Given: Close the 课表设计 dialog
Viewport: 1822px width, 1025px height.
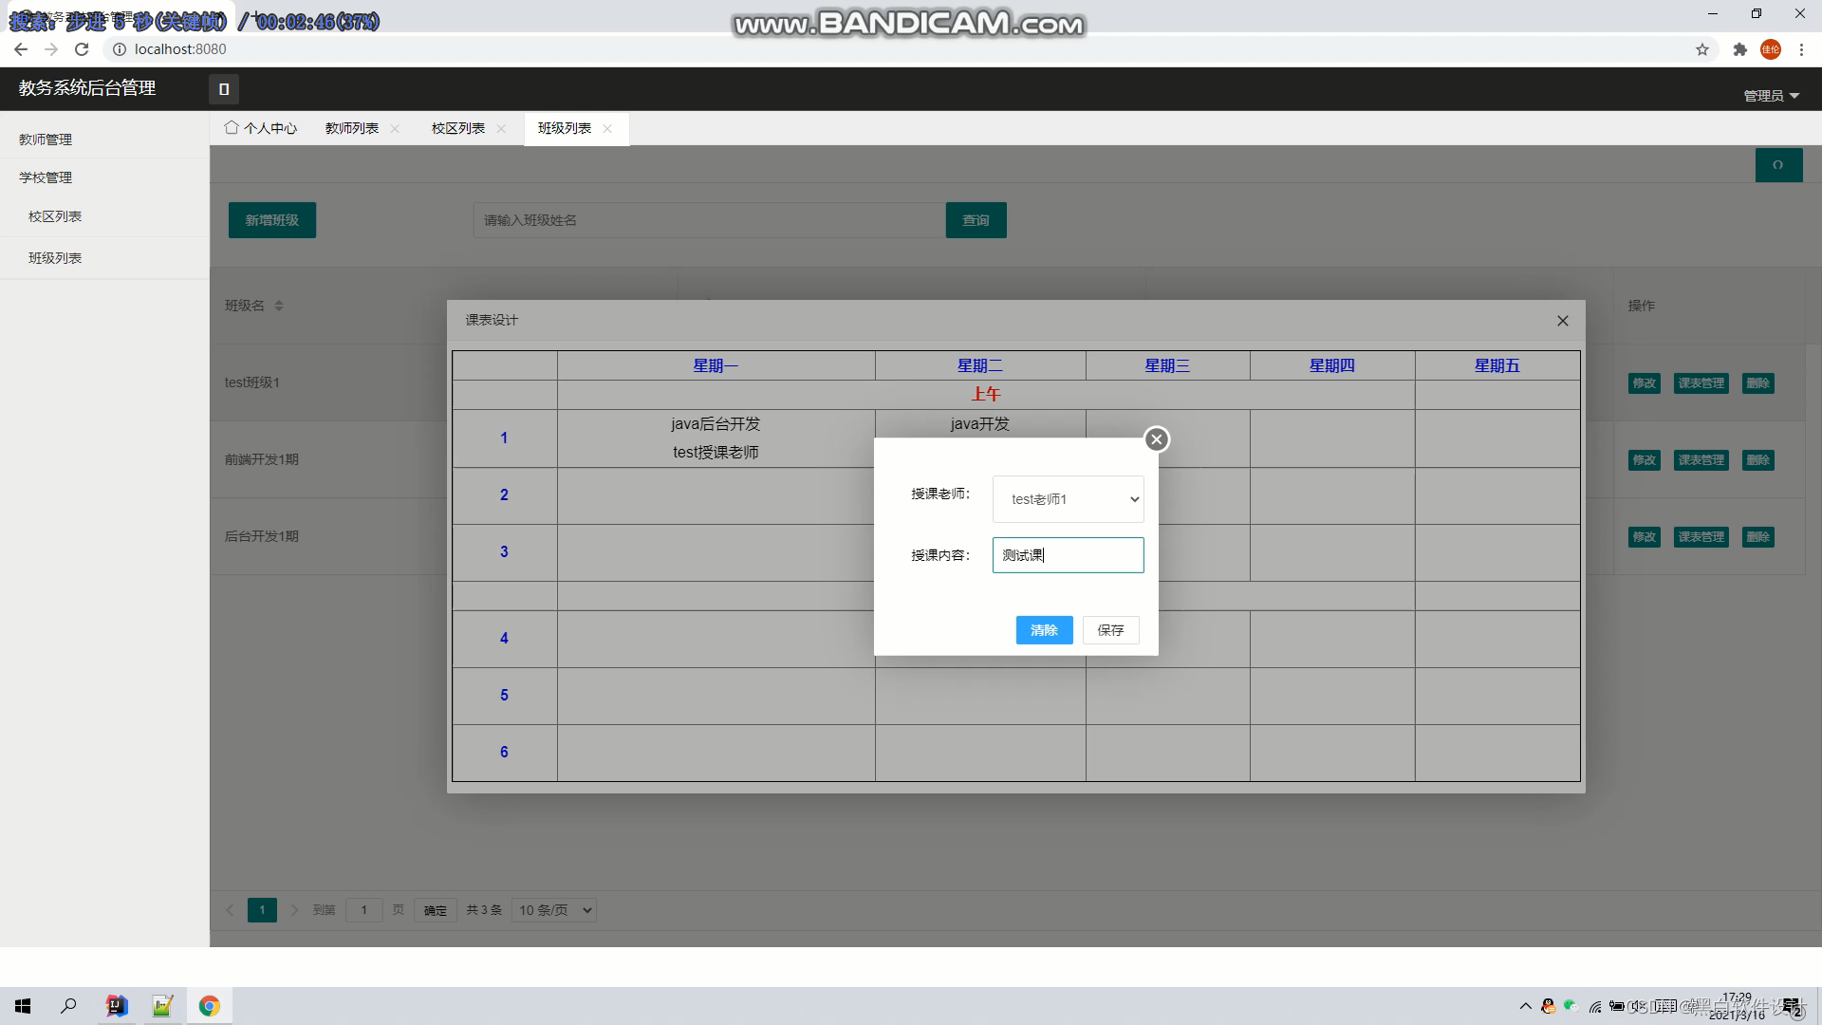Looking at the screenshot, I should pos(1562,321).
